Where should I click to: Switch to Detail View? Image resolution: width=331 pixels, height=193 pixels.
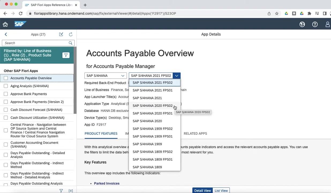pos(202,191)
